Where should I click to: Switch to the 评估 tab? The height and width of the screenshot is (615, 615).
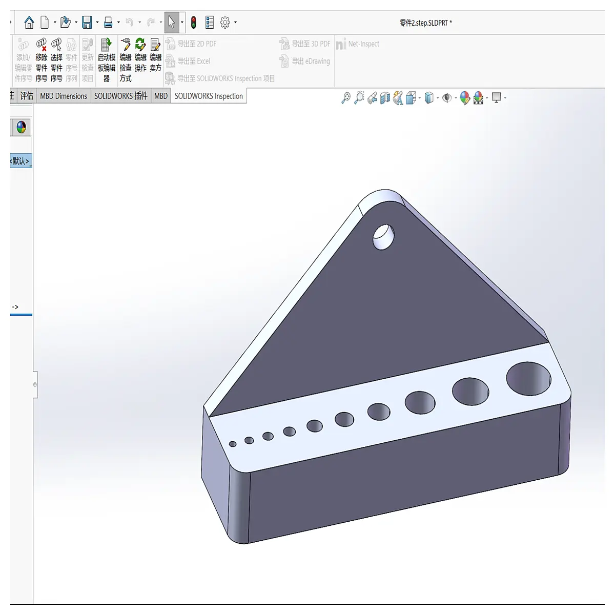click(27, 96)
